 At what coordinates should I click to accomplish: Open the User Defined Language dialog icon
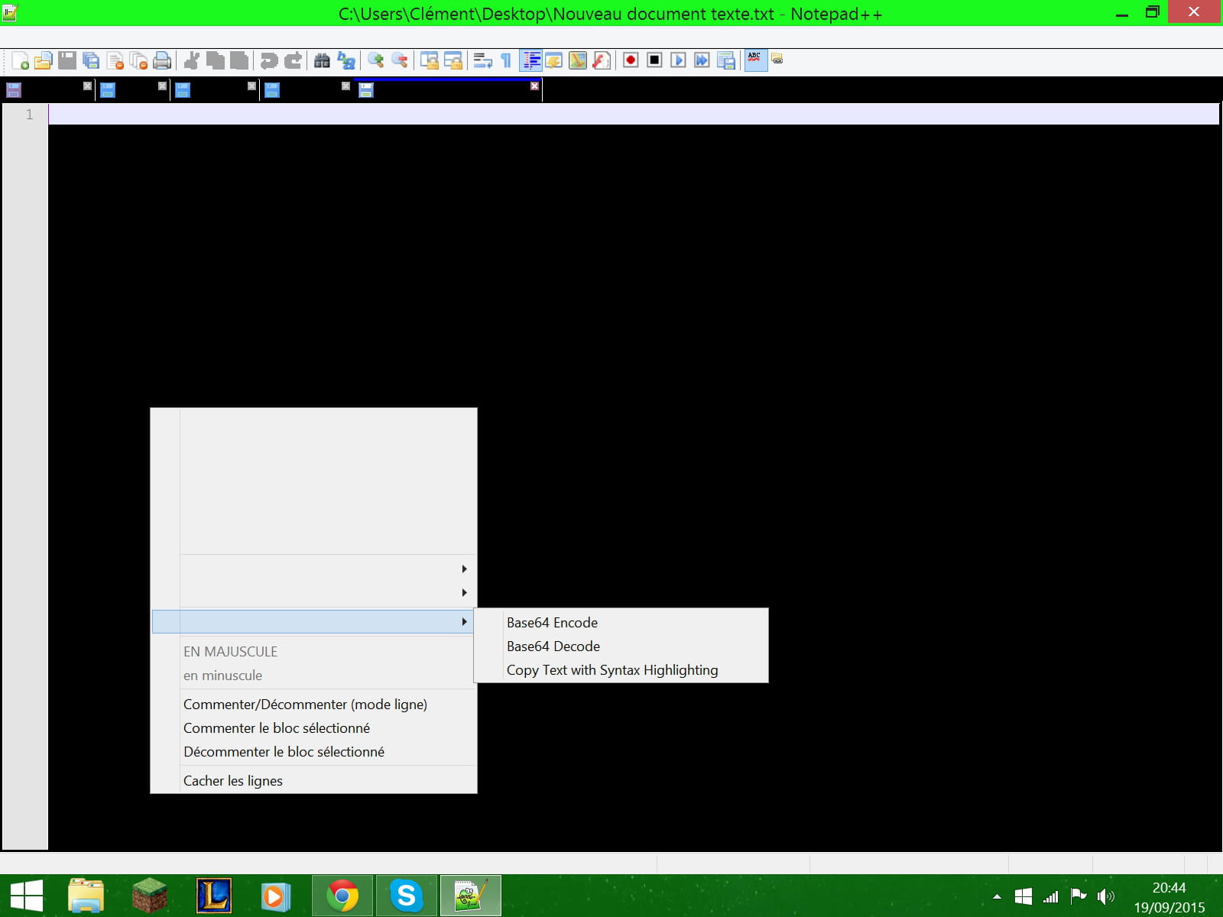[554, 60]
